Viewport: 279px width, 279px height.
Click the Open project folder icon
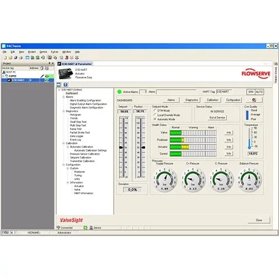(11, 57)
